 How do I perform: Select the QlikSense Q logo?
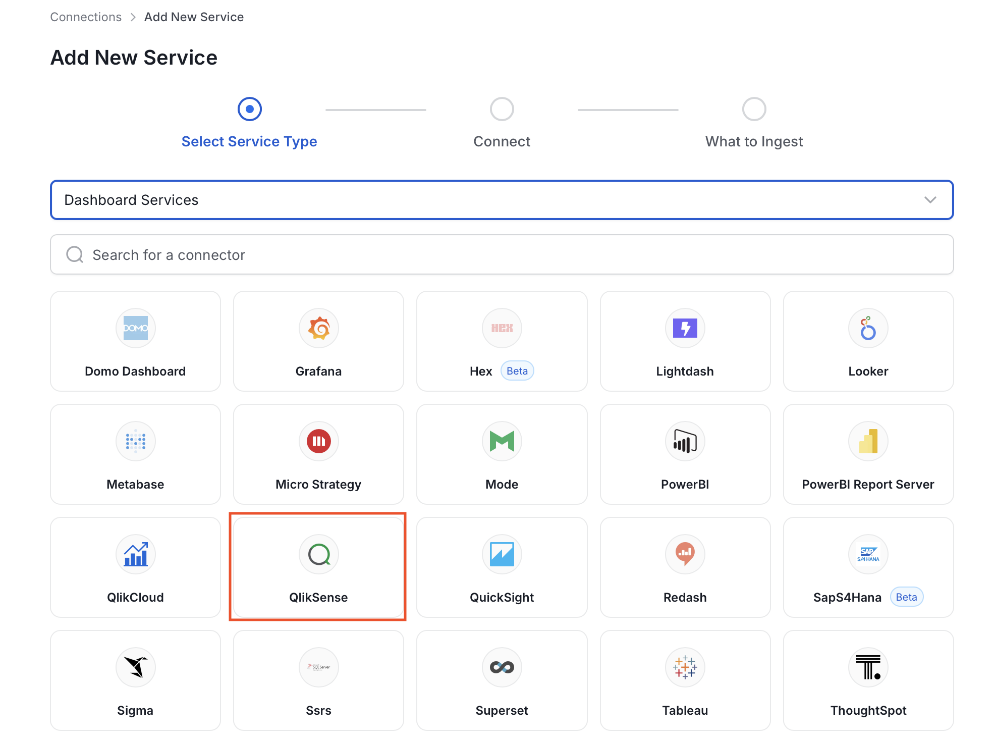click(x=319, y=554)
